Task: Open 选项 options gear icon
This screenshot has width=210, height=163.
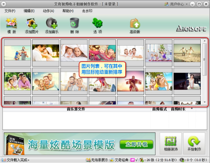Action: [97, 23]
